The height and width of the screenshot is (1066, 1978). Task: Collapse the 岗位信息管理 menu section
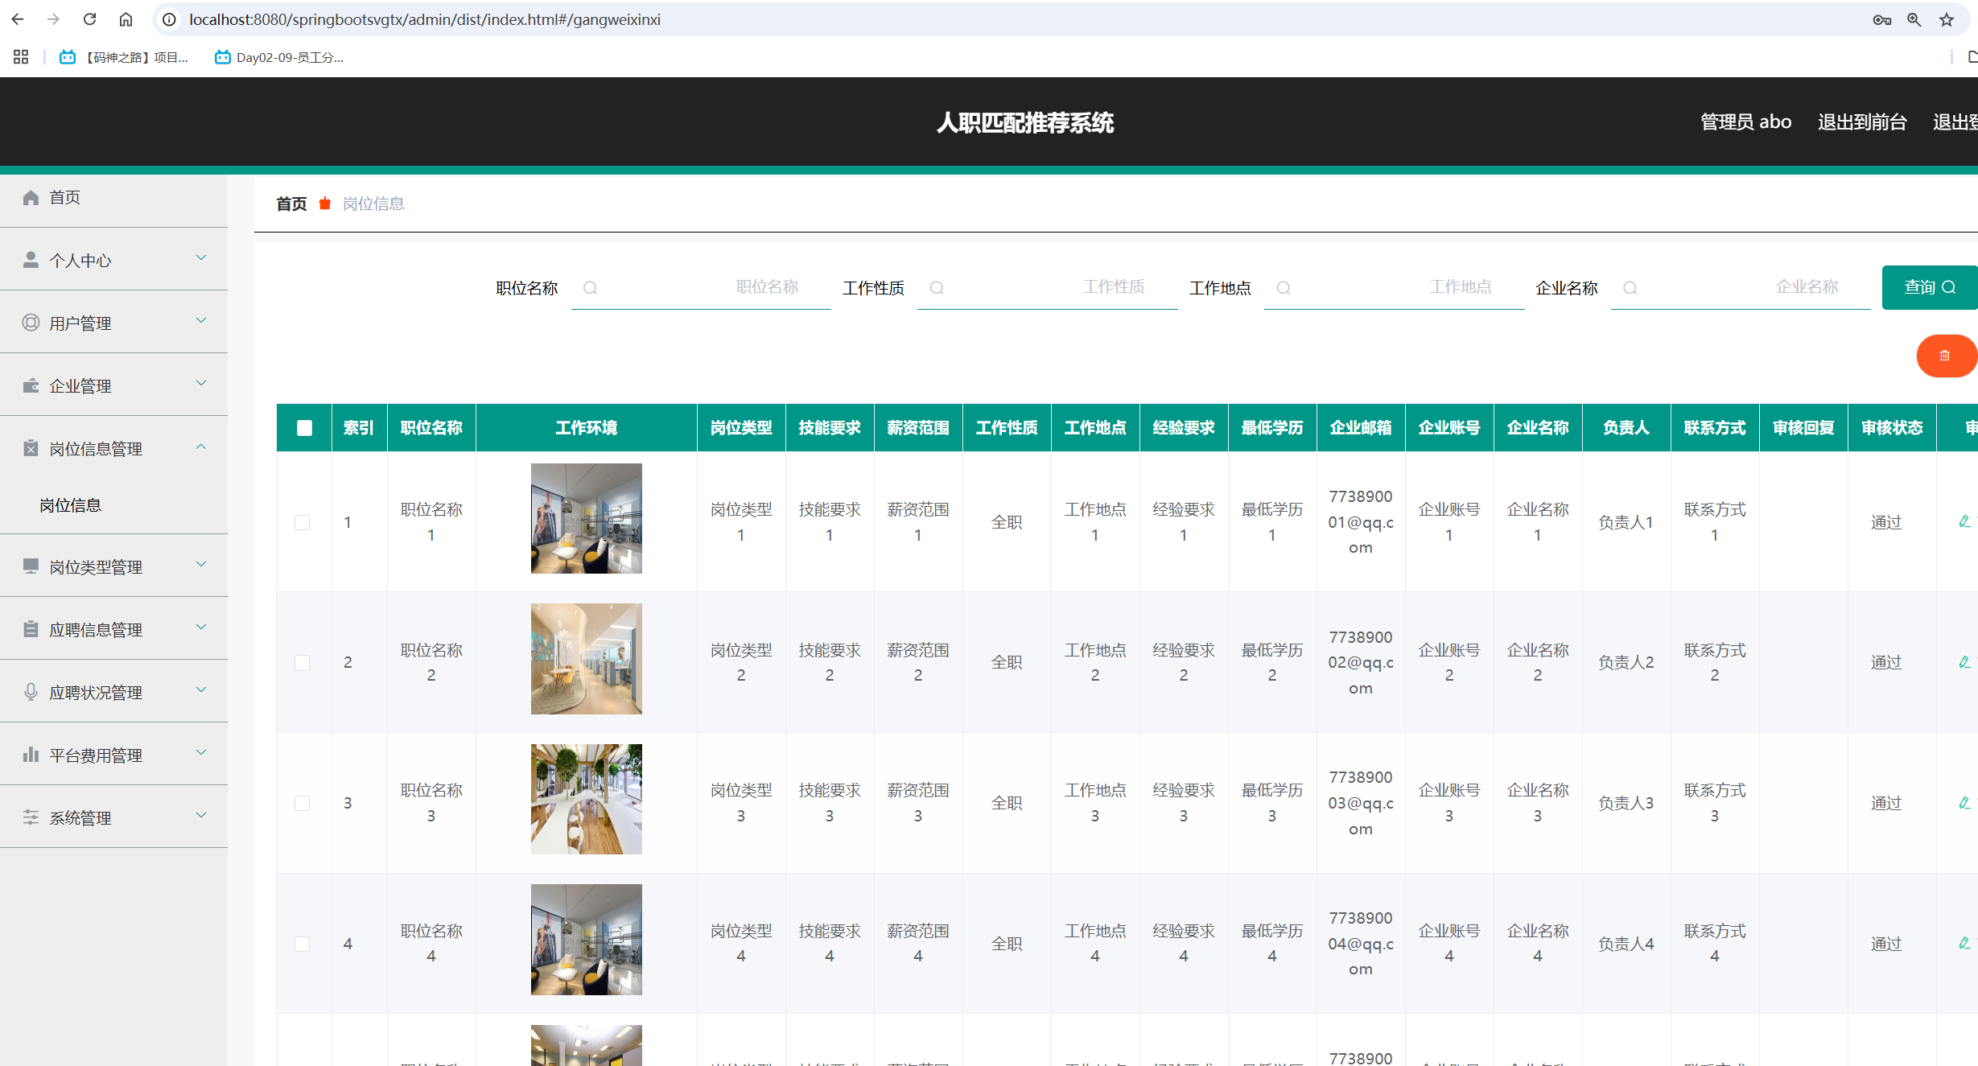tap(201, 447)
